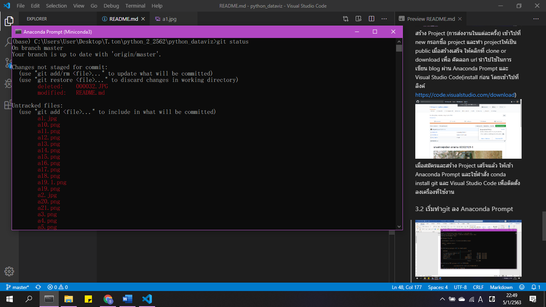Change indentation via Spaces: 4

click(x=438, y=287)
